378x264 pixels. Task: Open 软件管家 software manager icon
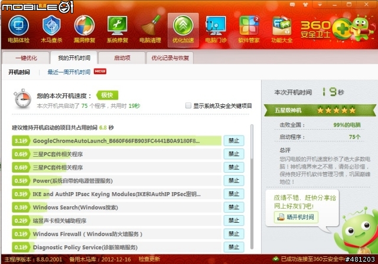(x=249, y=29)
